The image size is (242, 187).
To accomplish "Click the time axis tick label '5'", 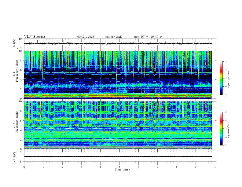I will point(119,167).
